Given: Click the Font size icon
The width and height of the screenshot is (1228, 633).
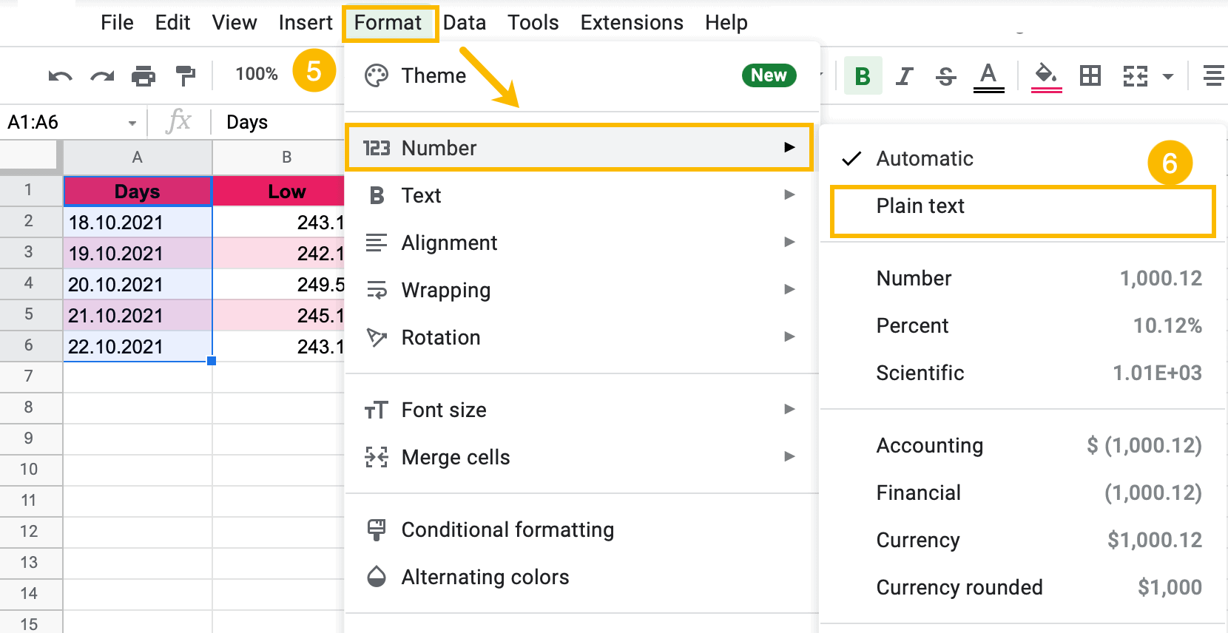Looking at the screenshot, I should (x=377, y=410).
